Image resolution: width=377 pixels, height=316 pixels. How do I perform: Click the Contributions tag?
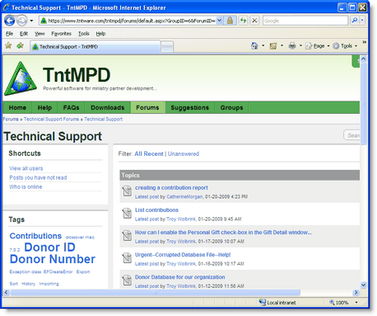[x=35, y=236]
